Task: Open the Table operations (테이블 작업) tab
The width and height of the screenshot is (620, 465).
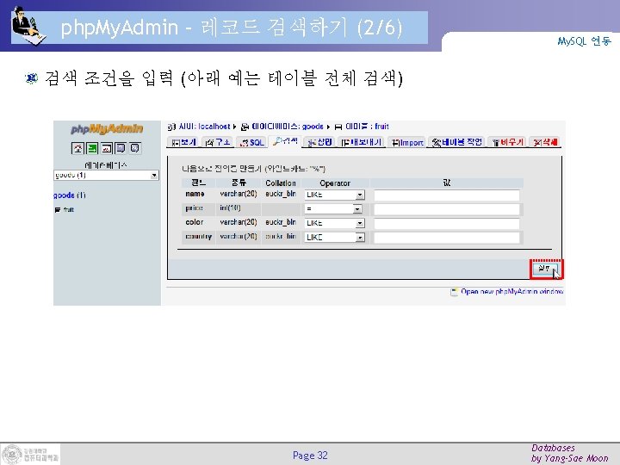Action: (x=457, y=142)
